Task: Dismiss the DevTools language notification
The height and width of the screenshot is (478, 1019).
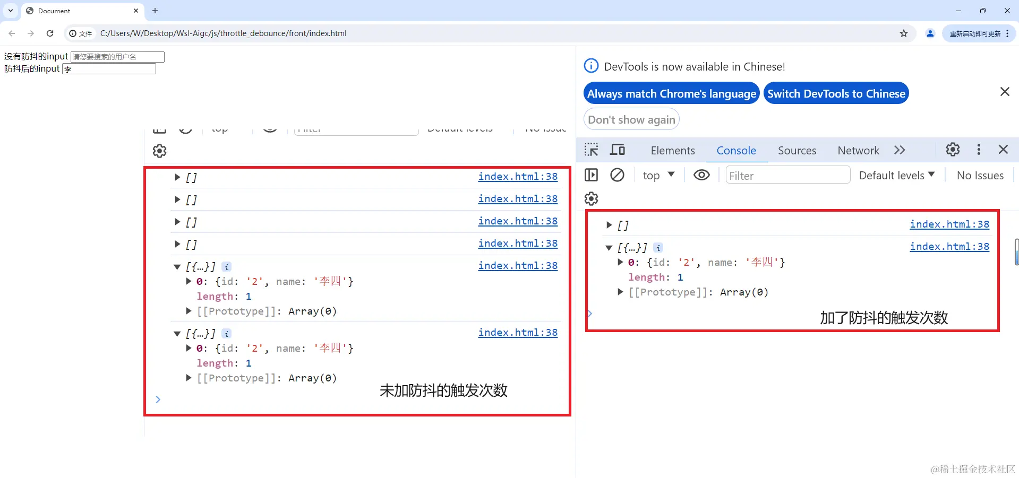Action: [x=1005, y=92]
